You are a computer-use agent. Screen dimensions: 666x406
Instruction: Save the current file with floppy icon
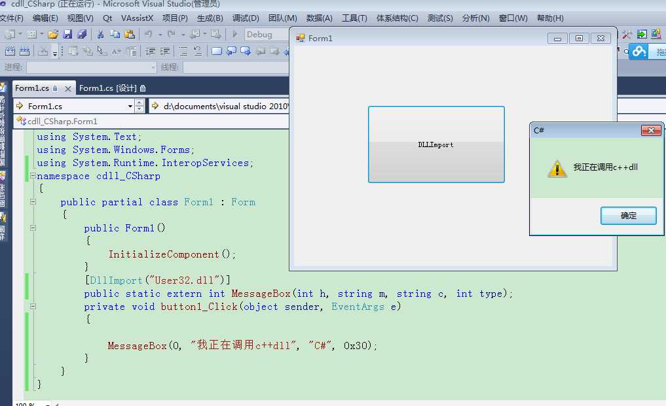coord(67,35)
